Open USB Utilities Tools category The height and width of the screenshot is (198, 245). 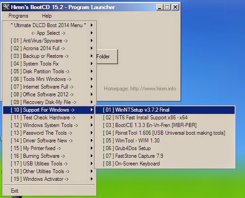(x=49, y=164)
